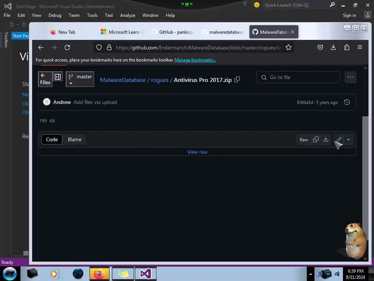Screen dimensions: 374x281
Task: Select the Start Page document tab
Action: point(20,36)
